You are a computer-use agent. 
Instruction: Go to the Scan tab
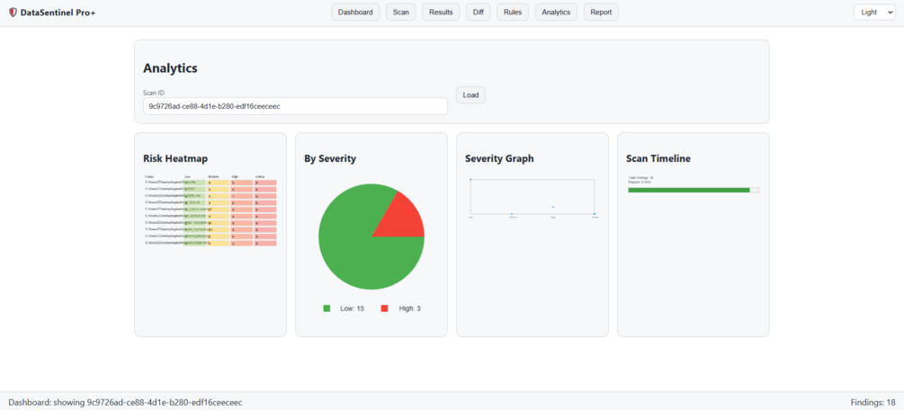[x=400, y=12]
